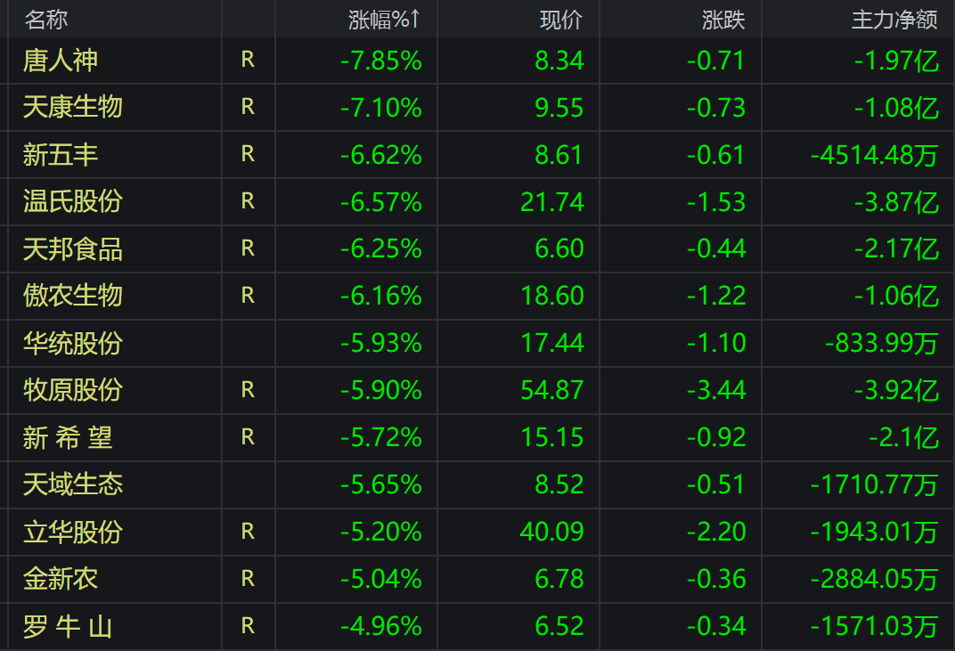Click the R badge beside 新希望
The image size is (955, 651).
click(x=248, y=436)
